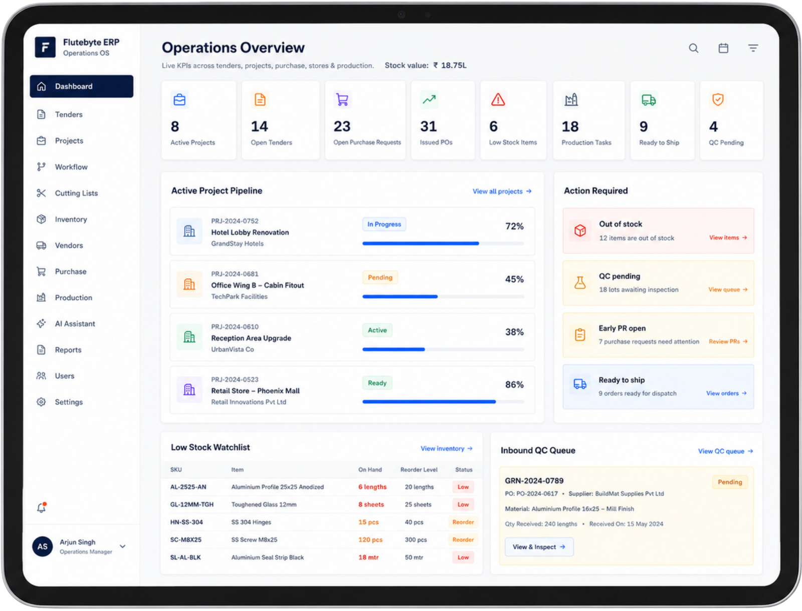
Task: Open the Settings sidebar item
Action: (82, 402)
